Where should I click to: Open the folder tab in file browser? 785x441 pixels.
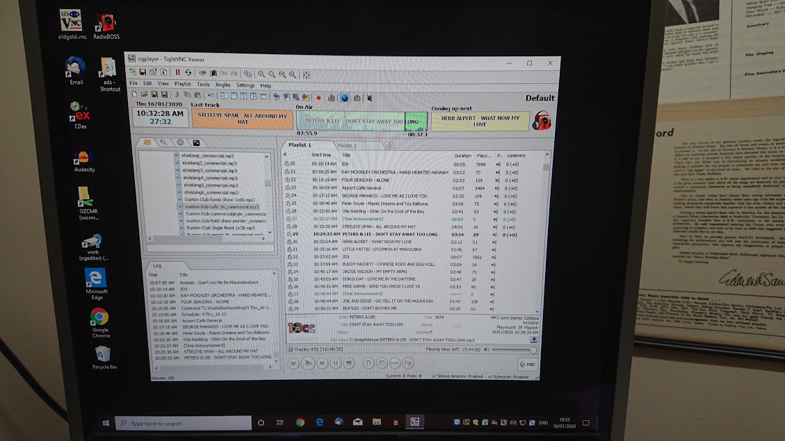(x=147, y=142)
